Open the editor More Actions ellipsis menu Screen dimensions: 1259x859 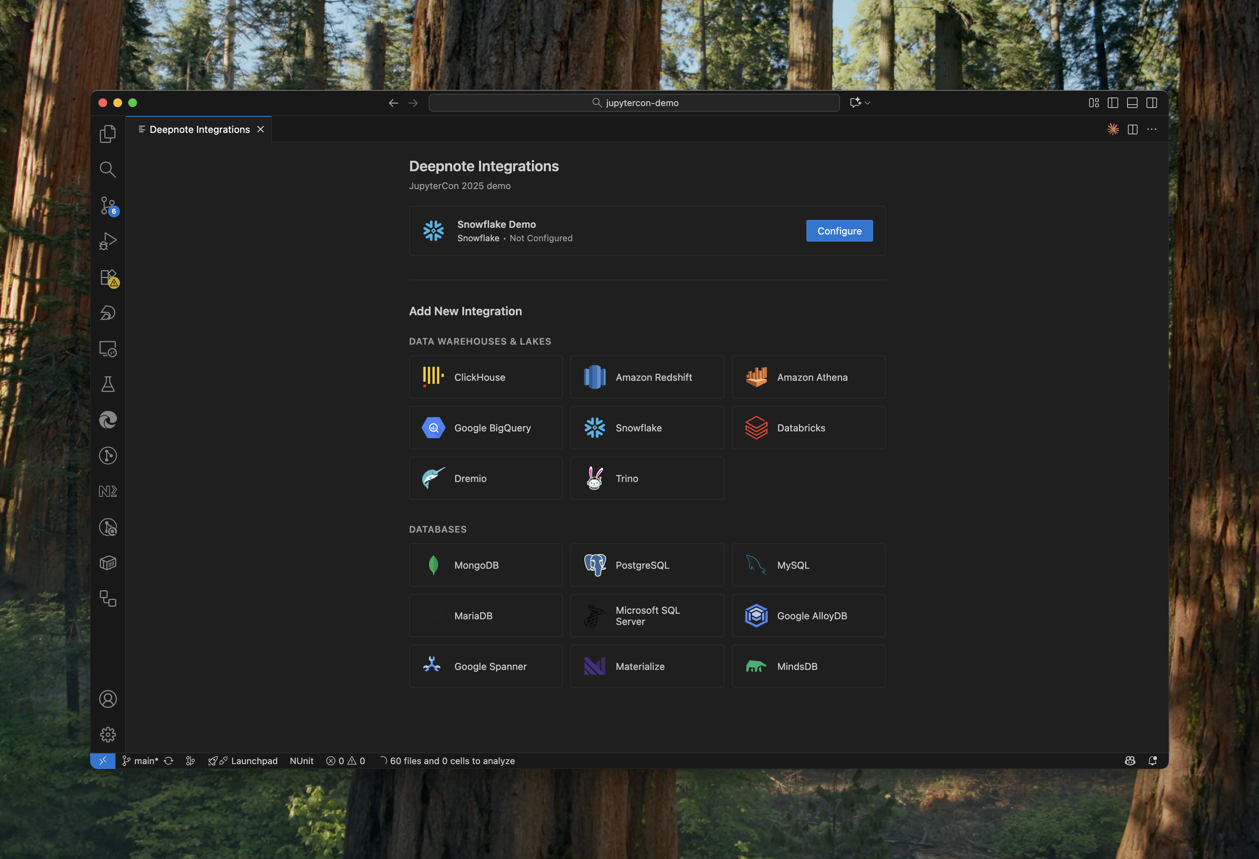click(1152, 130)
